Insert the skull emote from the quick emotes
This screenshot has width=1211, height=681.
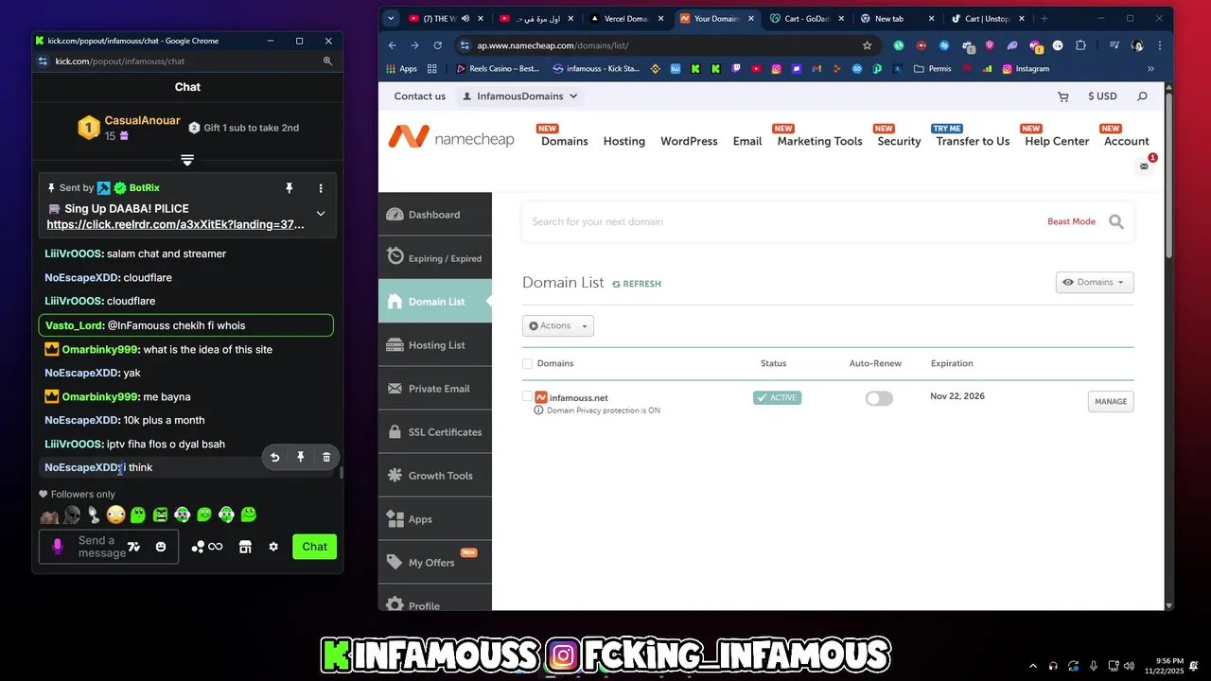(x=72, y=515)
